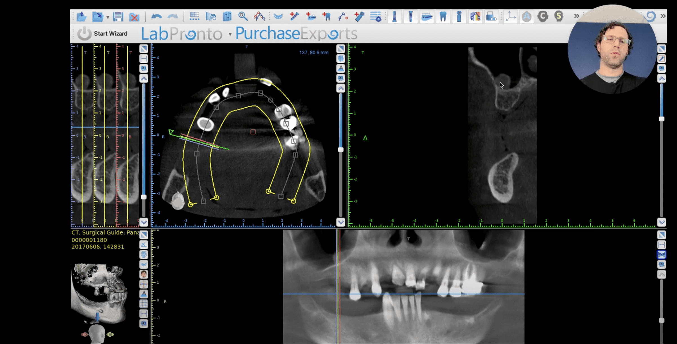Expand toolbar overflow chevron near S icon

pyautogui.click(x=577, y=16)
